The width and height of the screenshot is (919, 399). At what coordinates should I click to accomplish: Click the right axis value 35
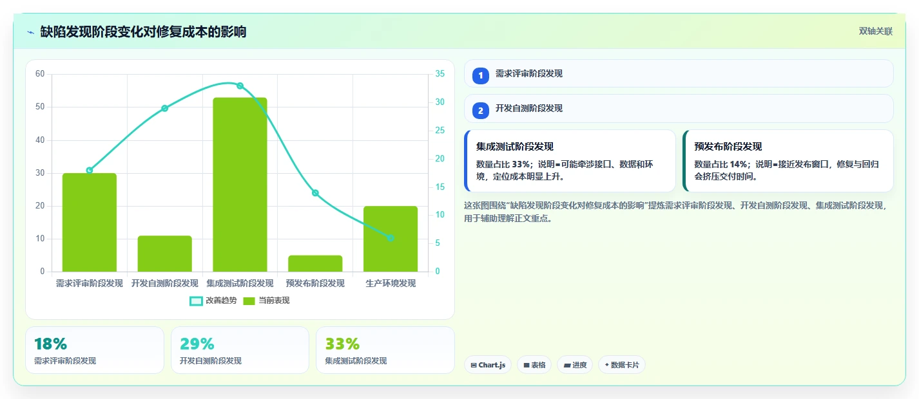click(440, 74)
